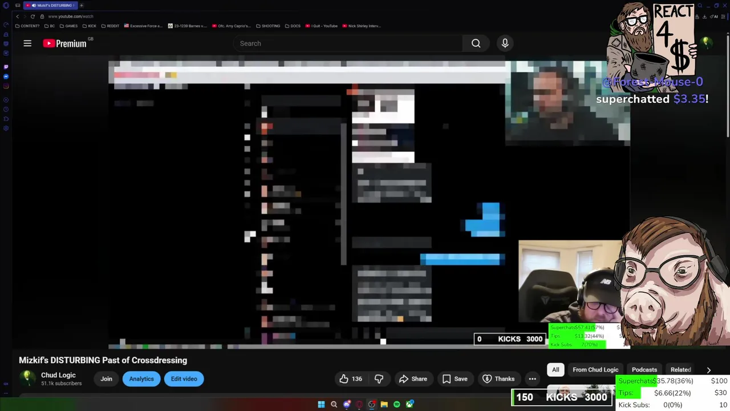The image size is (730, 411).
Task: Open BC bookmarks folder
Action: point(50,26)
